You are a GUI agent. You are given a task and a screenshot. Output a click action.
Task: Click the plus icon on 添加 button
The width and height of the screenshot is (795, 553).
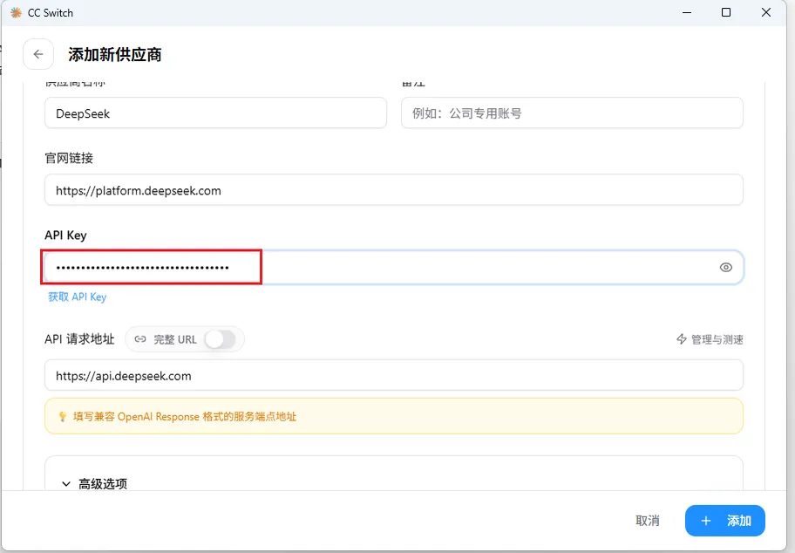[x=706, y=521]
